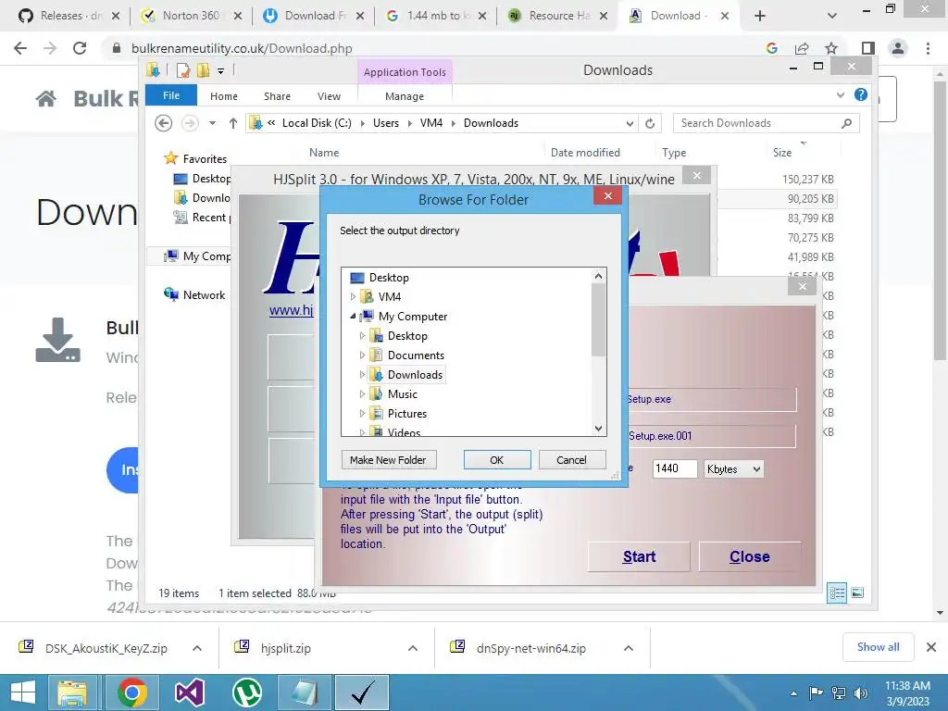948x711 pixels.
Task: Open Manage ribbon tab
Action: click(x=405, y=96)
